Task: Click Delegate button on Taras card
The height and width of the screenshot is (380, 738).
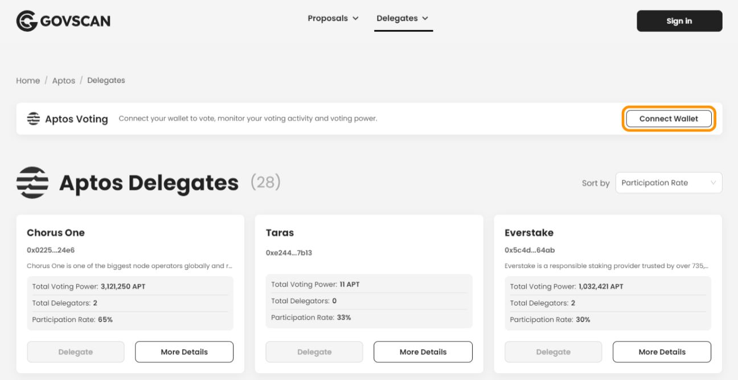Action: pyautogui.click(x=314, y=352)
